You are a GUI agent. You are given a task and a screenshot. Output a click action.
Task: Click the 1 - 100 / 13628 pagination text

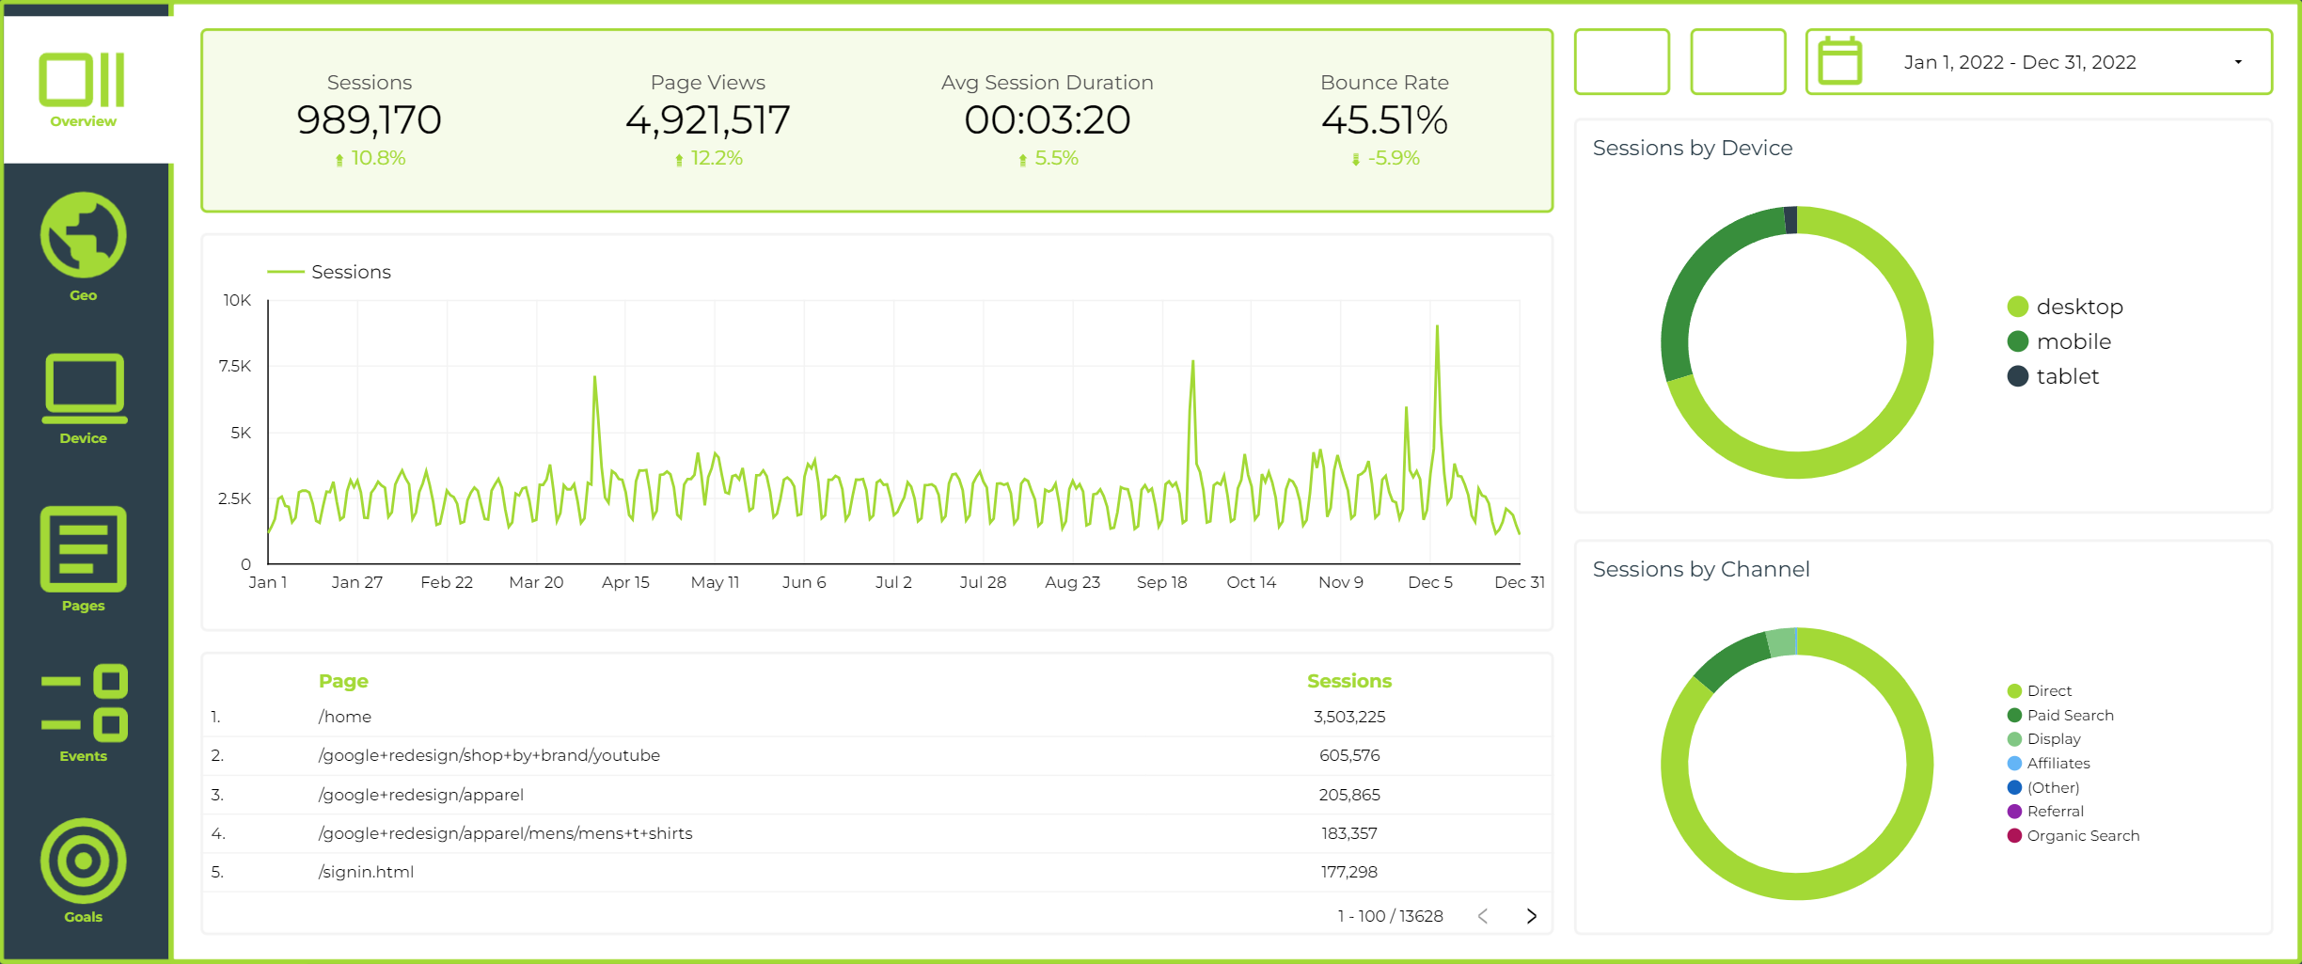(1390, 916)
